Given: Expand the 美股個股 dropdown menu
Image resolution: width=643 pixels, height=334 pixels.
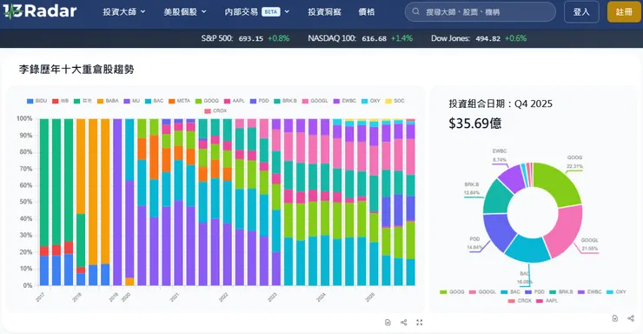Looking at the screenshot, I should (x=185, y=12).
